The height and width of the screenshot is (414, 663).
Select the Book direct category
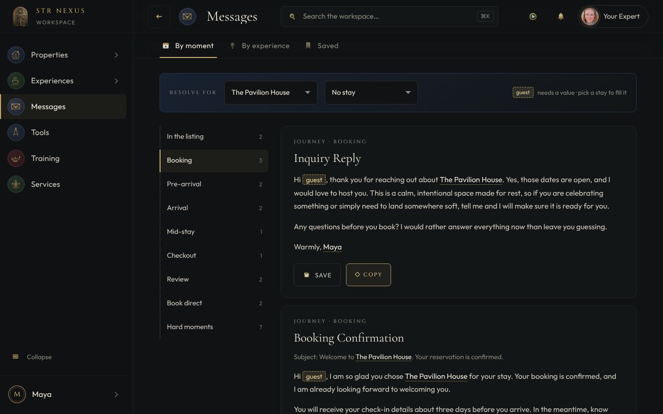coord(214,303)
